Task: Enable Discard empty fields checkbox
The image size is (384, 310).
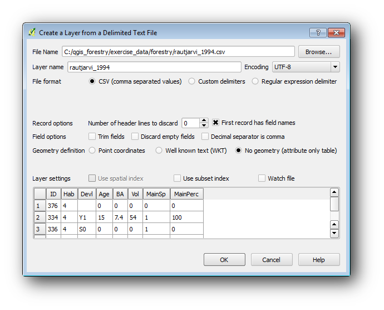Action: (135, 137)
